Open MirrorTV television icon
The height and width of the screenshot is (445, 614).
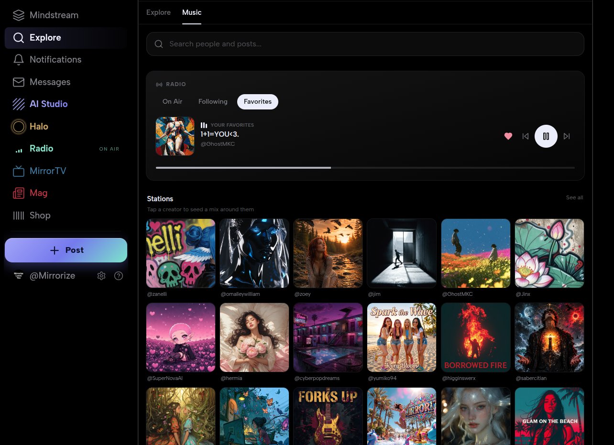(x=19, y=171)
